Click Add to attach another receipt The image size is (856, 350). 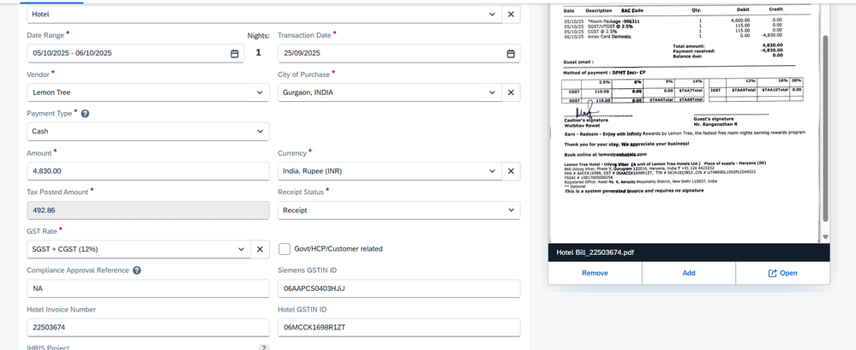pyautogui.click(x=688, y=273)
